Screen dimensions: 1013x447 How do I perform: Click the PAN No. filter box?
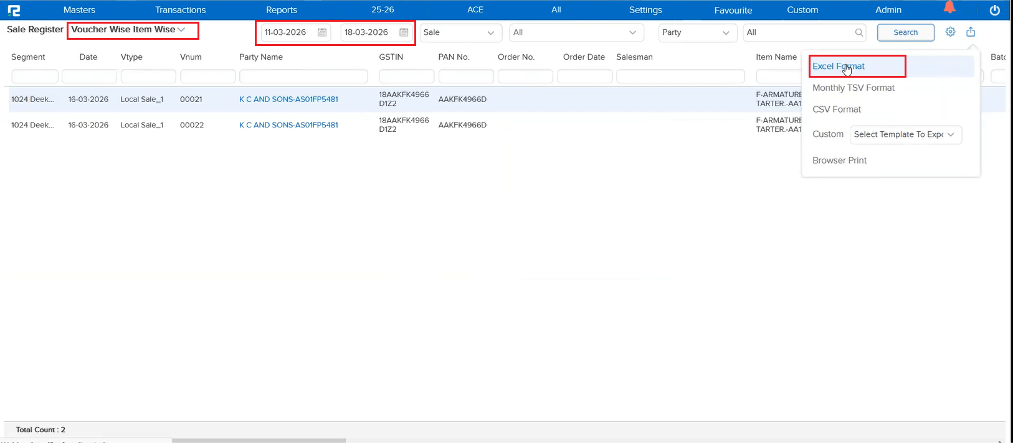(x=467, y=76)
